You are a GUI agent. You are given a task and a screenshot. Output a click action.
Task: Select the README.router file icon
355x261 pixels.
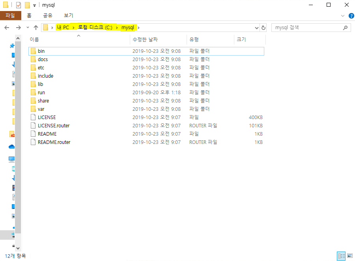(33, 142)
